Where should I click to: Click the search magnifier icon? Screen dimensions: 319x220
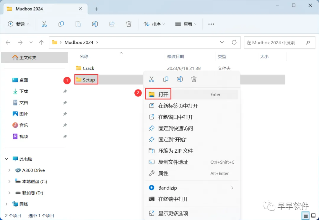coord(308,43)
